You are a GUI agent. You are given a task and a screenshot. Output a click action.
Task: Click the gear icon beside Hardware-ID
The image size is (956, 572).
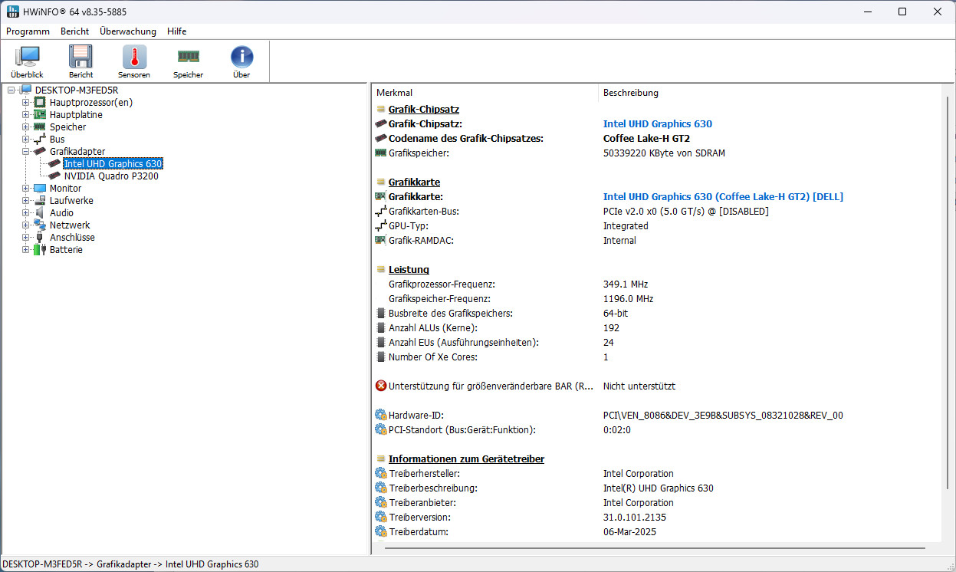point(381,416)
